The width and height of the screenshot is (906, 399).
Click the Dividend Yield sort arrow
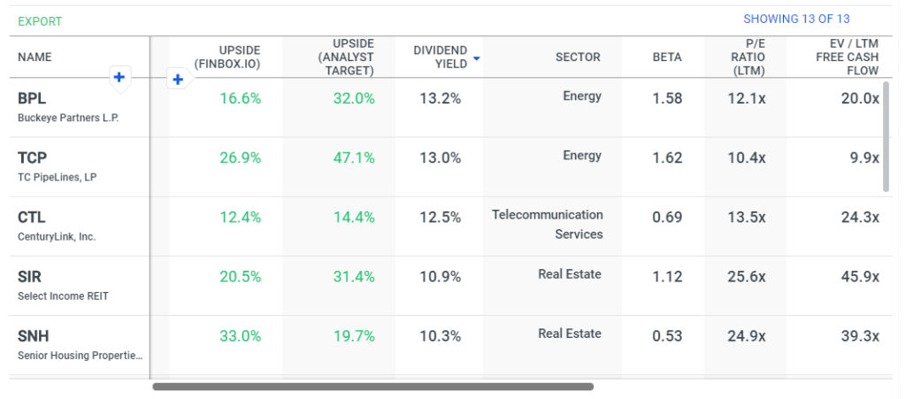point(477,58)
